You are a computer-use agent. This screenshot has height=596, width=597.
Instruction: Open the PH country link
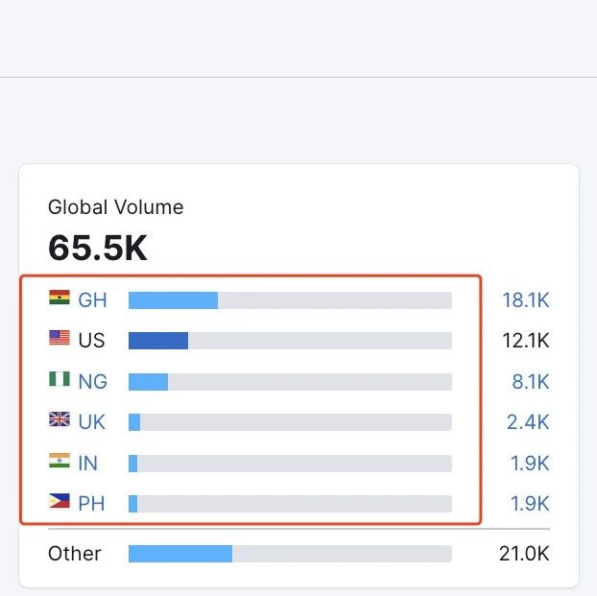click(x=91, y=504)
